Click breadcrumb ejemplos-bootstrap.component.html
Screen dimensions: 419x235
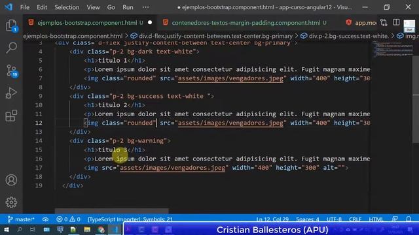(73, 36)
